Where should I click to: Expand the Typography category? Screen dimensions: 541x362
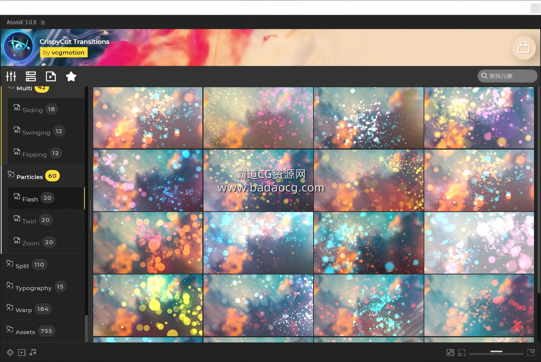[x=43, y=287]
